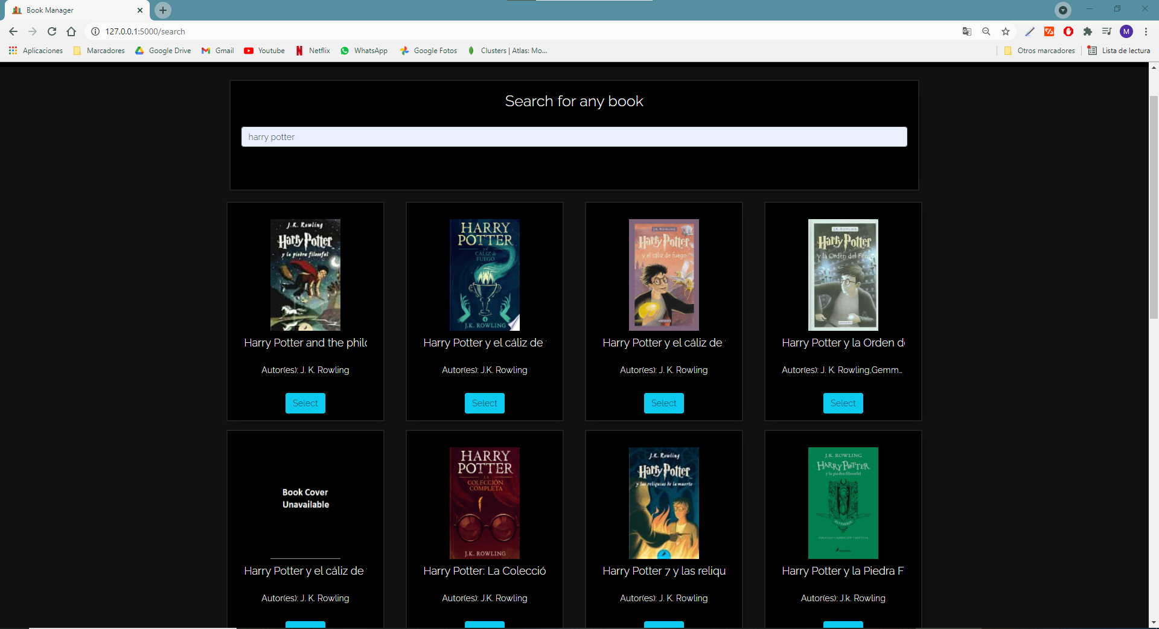Go to the browser home page

(71, 31)
